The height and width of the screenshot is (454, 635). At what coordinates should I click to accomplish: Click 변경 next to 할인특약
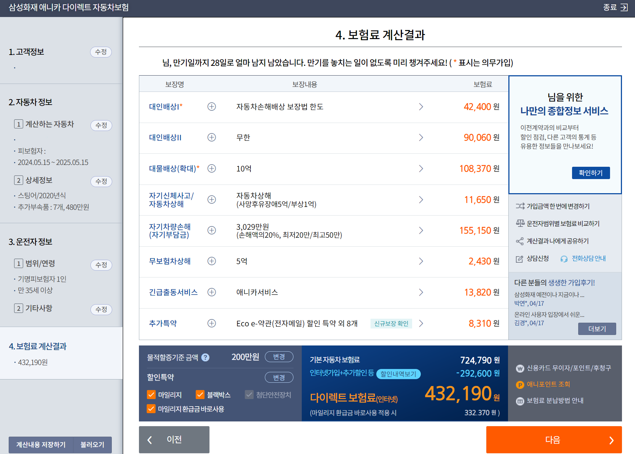[279, 378]
